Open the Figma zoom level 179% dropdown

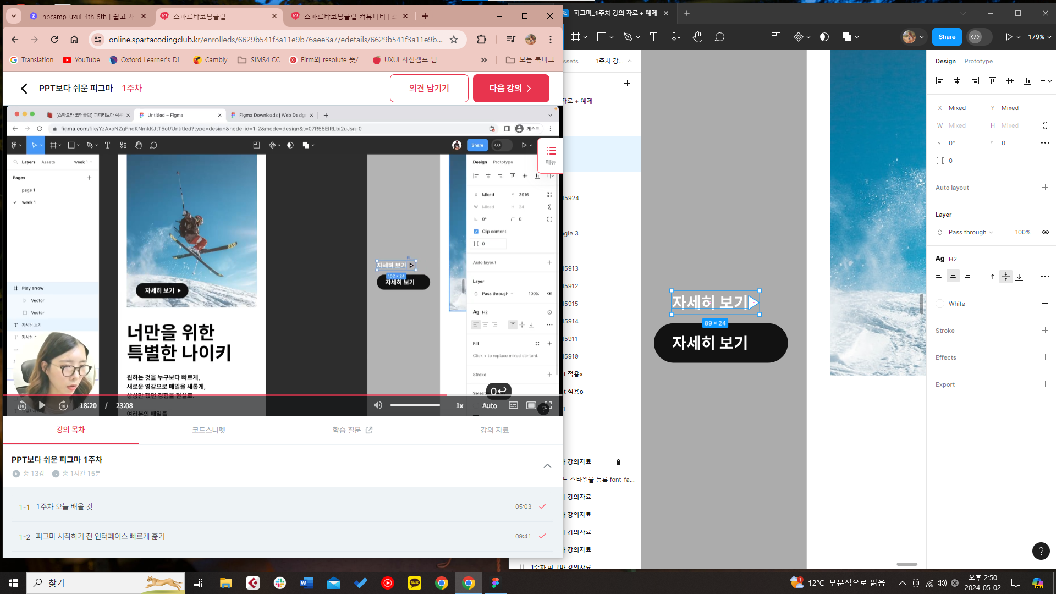[x=1040, y=37]
